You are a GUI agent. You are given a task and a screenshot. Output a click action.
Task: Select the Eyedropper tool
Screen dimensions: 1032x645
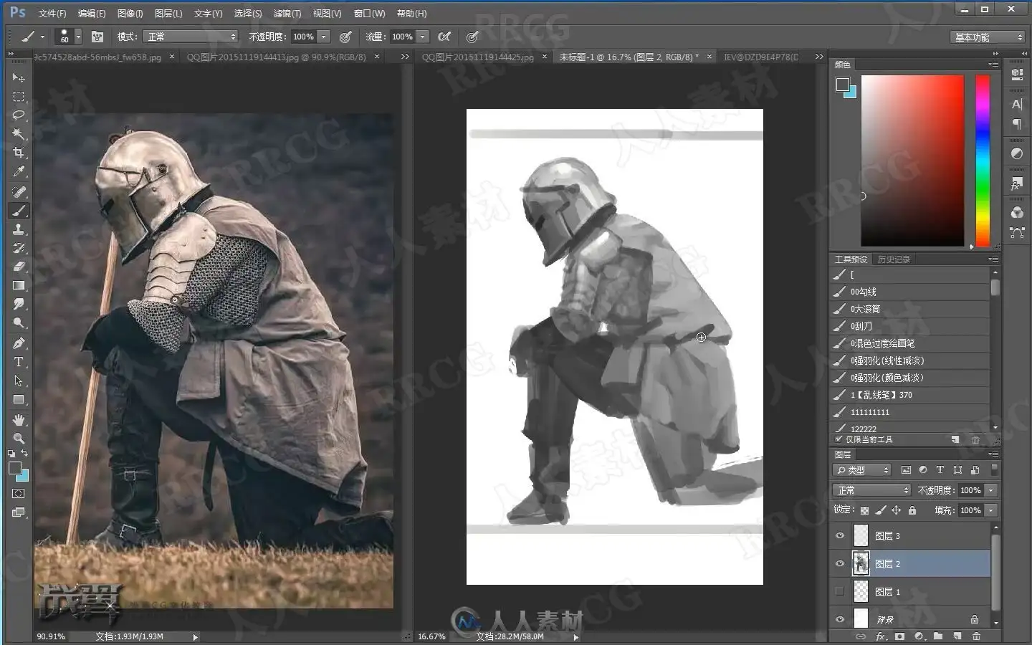pyautogui.click(x=19, y=171)
